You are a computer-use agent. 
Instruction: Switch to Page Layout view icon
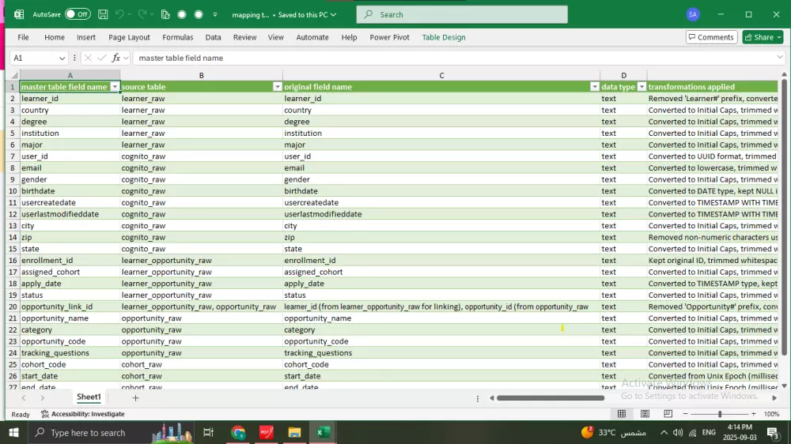tap(645, 414)
